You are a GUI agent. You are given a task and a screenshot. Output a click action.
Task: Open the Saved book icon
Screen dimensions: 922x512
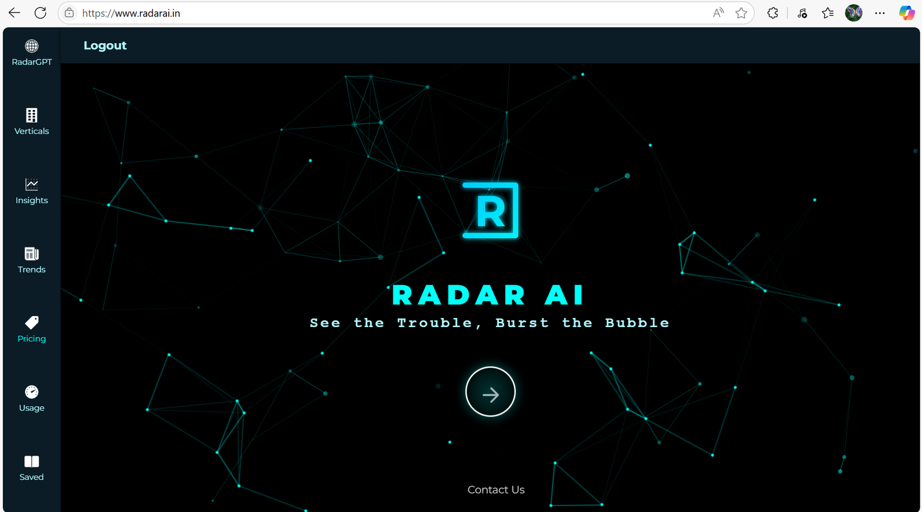[32, 461]
